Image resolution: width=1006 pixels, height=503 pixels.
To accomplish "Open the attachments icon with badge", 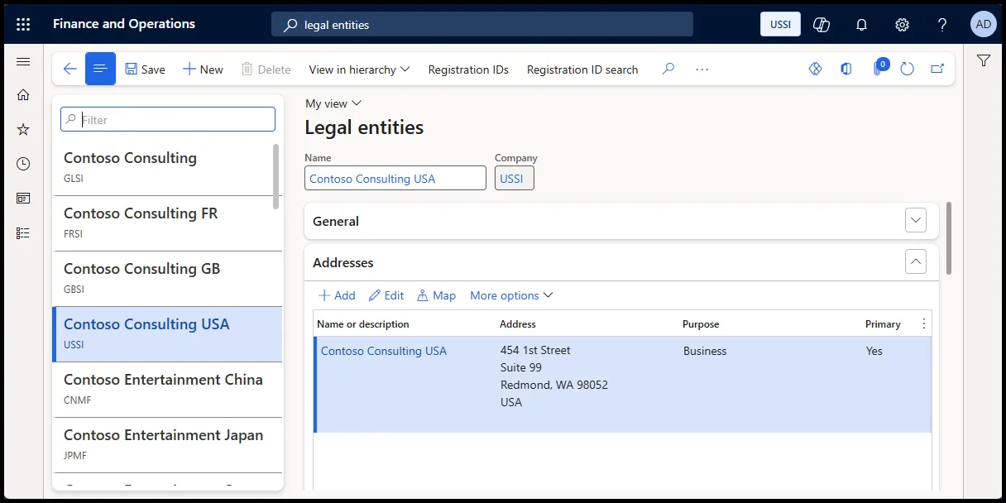I will (x=879, y=69).
